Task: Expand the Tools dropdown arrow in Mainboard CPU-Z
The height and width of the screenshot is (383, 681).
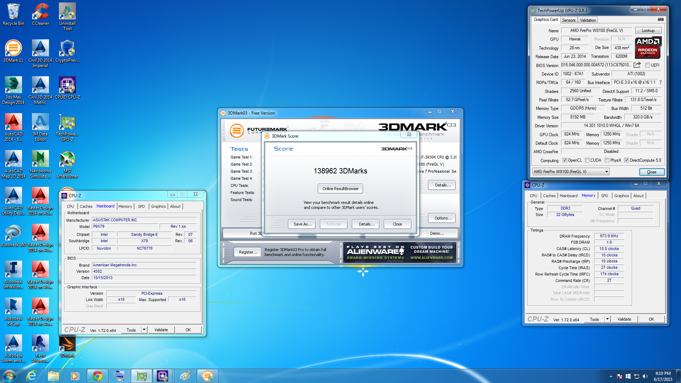Action: tap(144, 330)
